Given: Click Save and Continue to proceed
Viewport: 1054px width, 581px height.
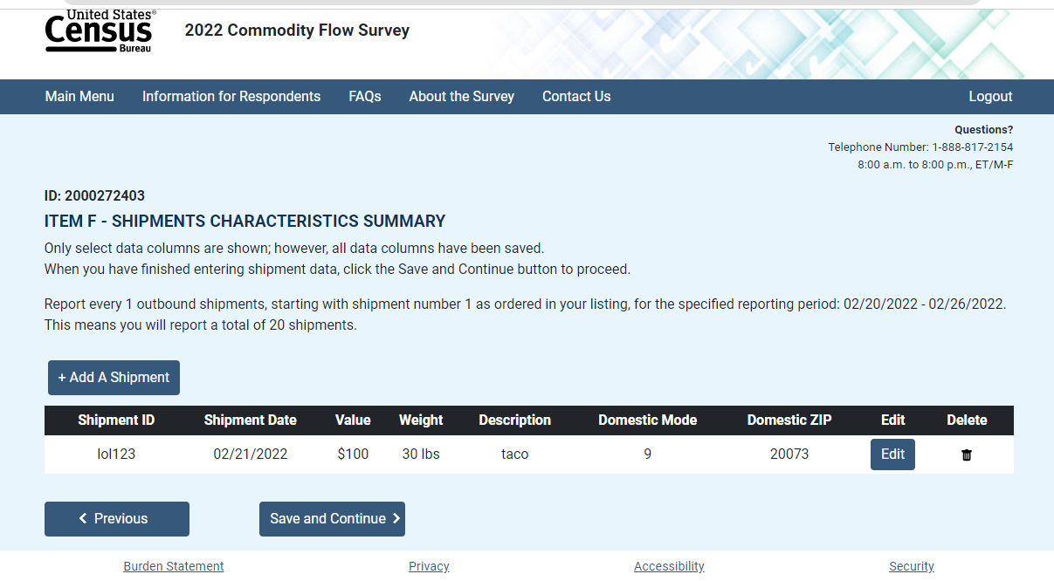Looking at the screenshot, I should tap(332, 518).
